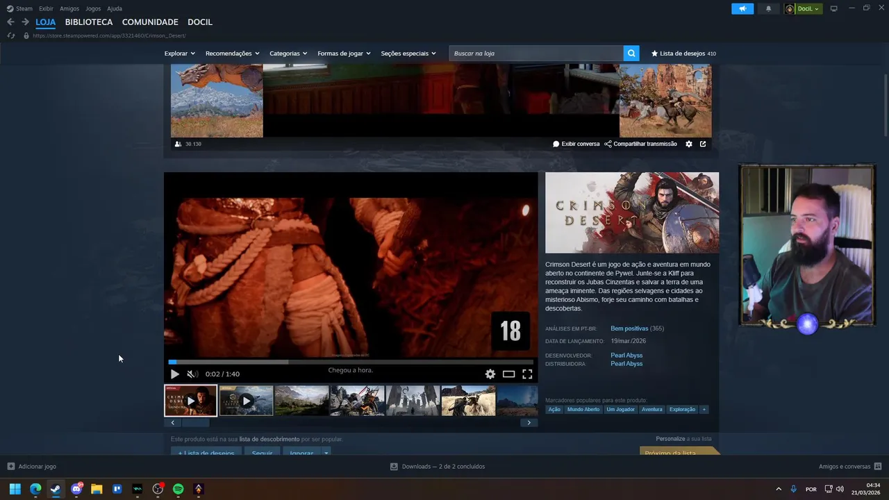The width and height of the screenshot is (889, 500).
Task: Open the COMUNIDADE tab
Action: pos(150,22)
